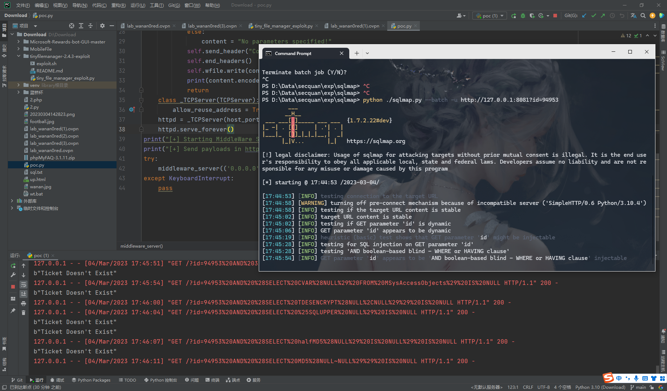Viewport: 667px width, 391px height.
Task: Stop the running process with red square in top toolbar
Action: point(555,16)
